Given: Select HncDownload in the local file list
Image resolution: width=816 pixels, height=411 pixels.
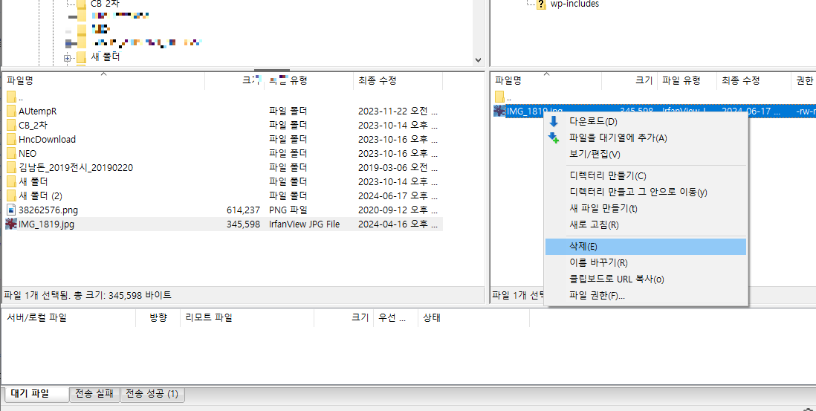Looking at the screenshot, I should click(x=48, y=140).
